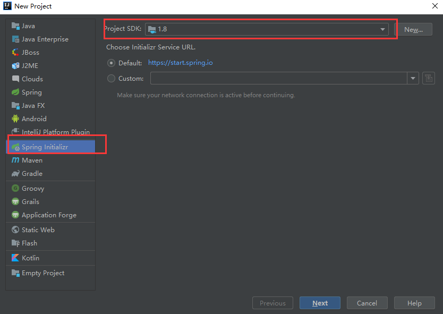
Task: Click the New... SDK button
Action: (413, 29)
